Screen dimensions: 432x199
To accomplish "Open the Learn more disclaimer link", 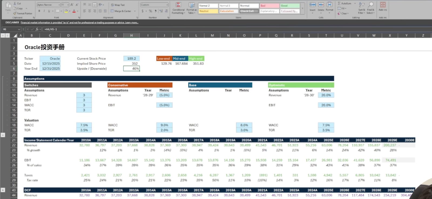I will [132, 22].
